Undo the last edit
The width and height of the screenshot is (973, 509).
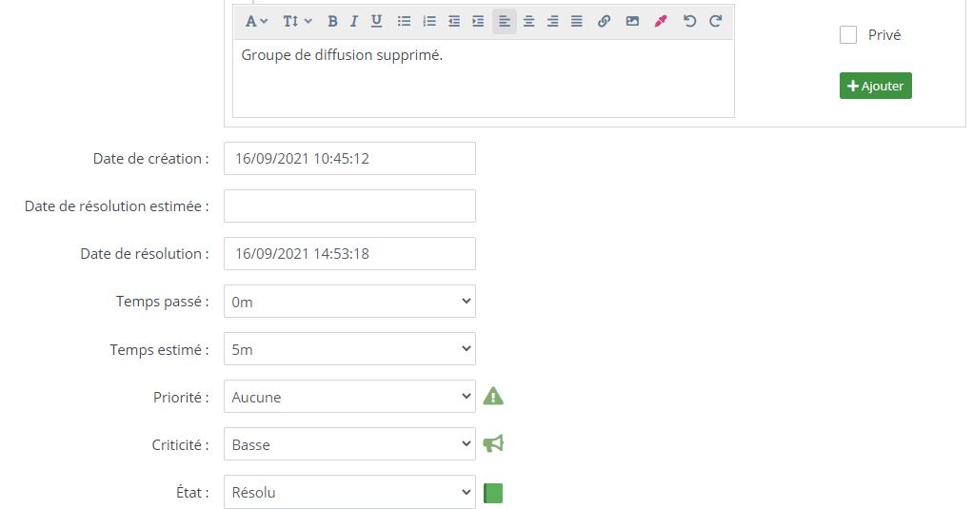click(x=689, y=22)
